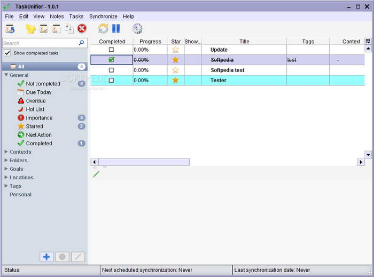Open the Tasks menu
Screen dimensions: 374x277
click(76, 17)
